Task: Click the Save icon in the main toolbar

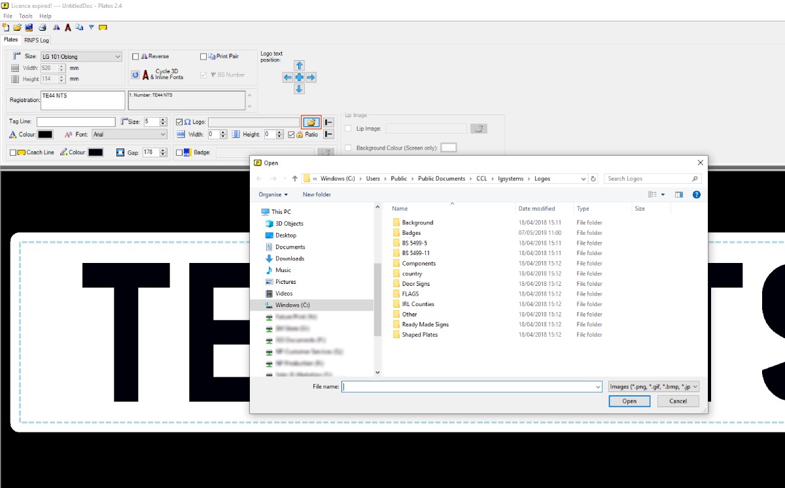Action: (29, 27)
